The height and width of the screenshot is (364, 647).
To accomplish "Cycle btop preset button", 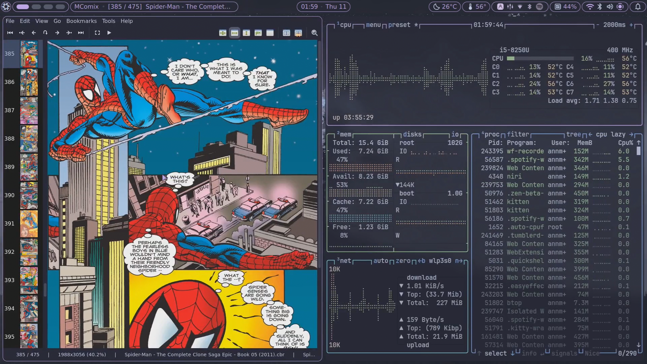I will tap(403, 25).
